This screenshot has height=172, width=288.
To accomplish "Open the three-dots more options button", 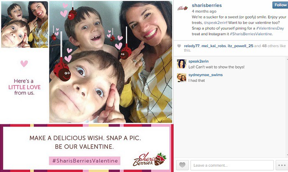I will 282,165.
